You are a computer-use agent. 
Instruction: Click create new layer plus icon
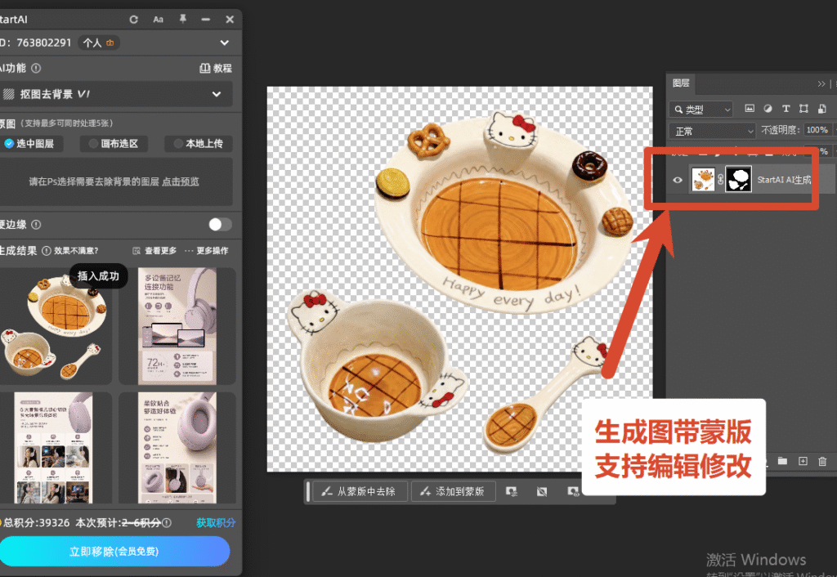[803, 461]
